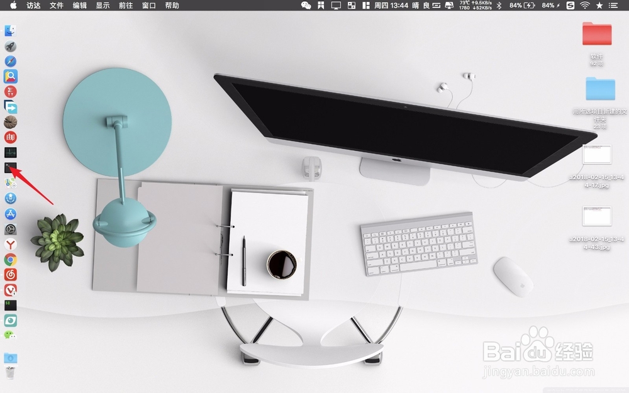Image resolution: width=629 pixels, height=393 pixels.
Task: Open the blue magnifier app in Dock
Action: pyautogui.click(x=11, y=77)
